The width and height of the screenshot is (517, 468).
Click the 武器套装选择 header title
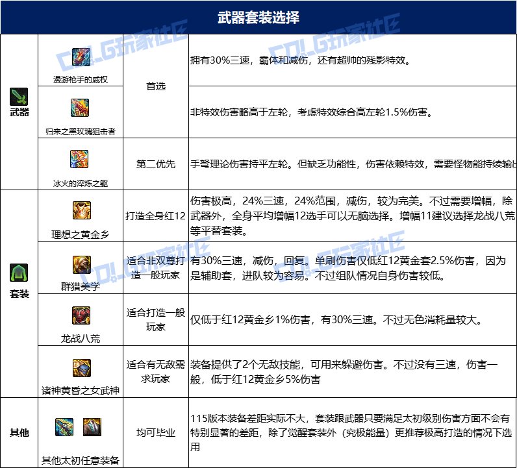click(x=258, y=18)
